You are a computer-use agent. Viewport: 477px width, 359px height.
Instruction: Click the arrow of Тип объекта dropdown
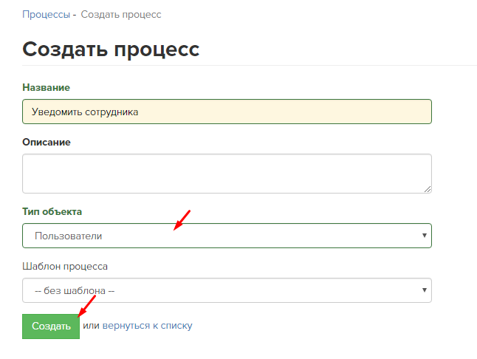pyautogui.click(x=425, y=235)
